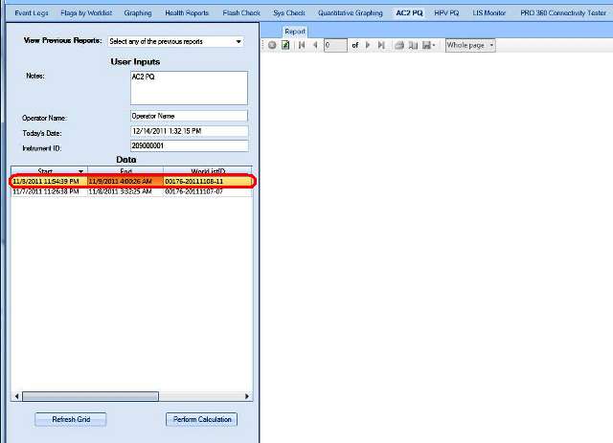Image resolution: width=613 pixels, height=443 pixels.
Task: Go to next report page
Action: tap(367, 45)
